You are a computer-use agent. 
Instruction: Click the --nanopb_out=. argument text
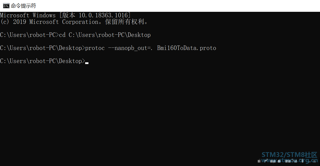click(131, 48)
